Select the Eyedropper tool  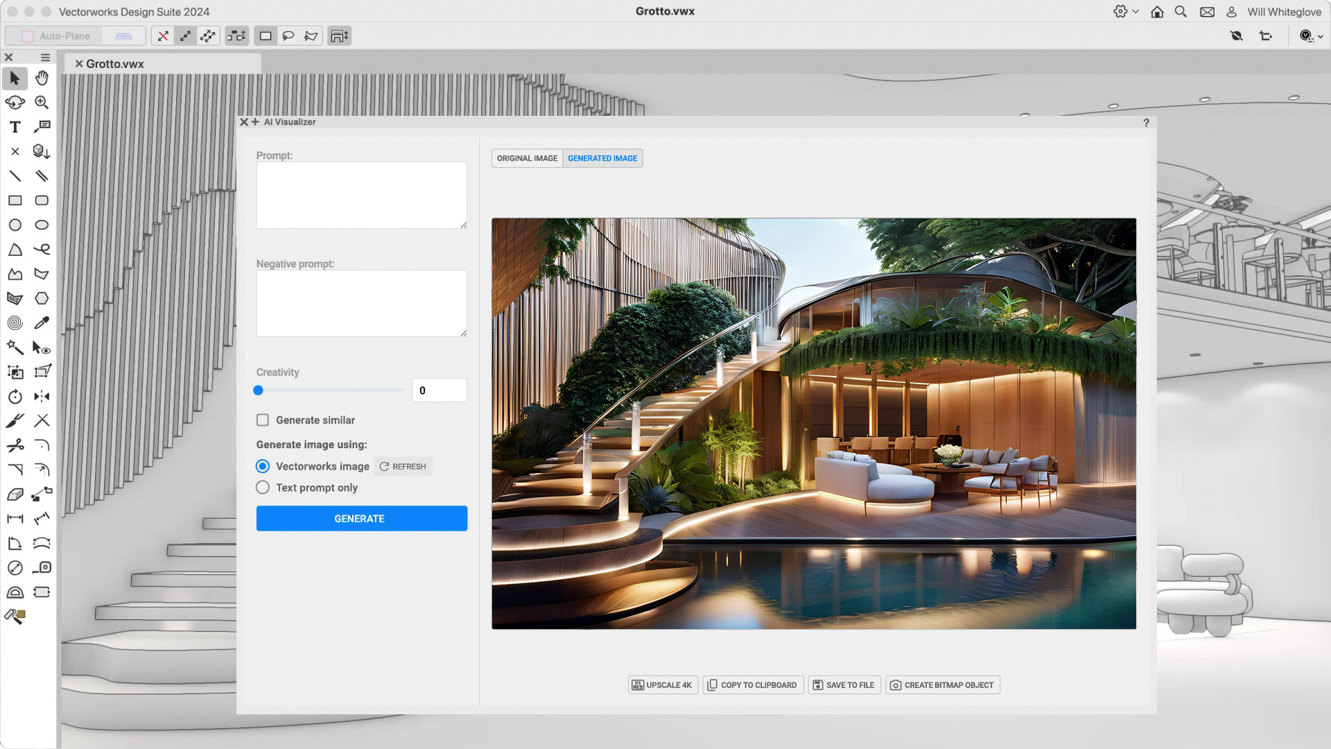coord(42,323)
